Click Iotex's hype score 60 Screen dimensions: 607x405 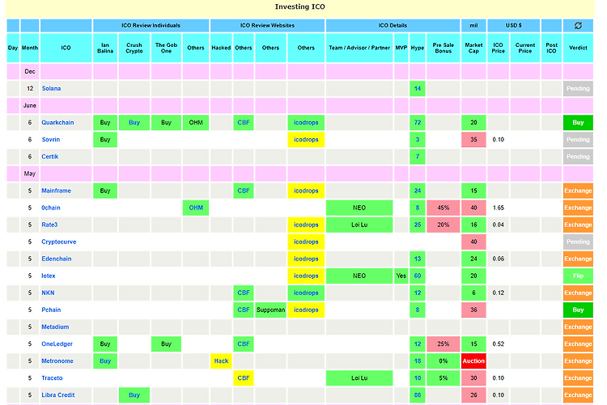418,276
